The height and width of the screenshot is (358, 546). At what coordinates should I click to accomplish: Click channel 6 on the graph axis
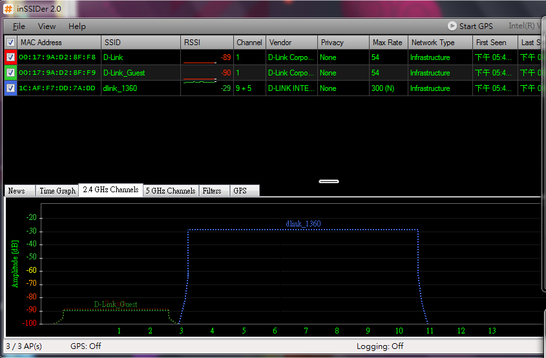click(x=275, y=330)
